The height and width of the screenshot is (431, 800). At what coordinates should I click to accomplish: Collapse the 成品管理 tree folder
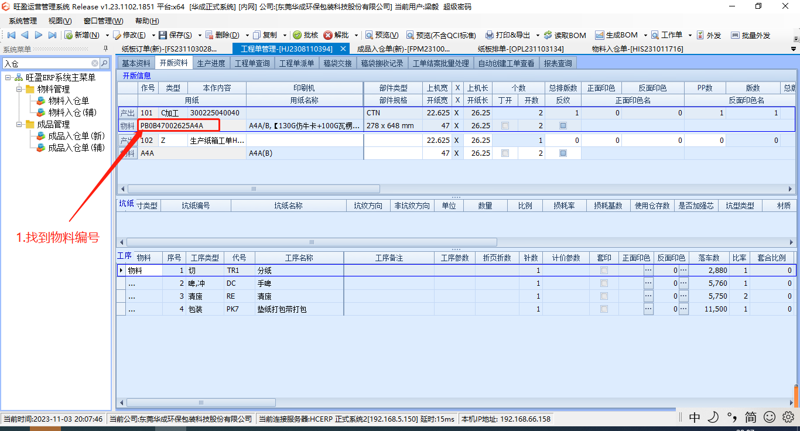[19, 124]
